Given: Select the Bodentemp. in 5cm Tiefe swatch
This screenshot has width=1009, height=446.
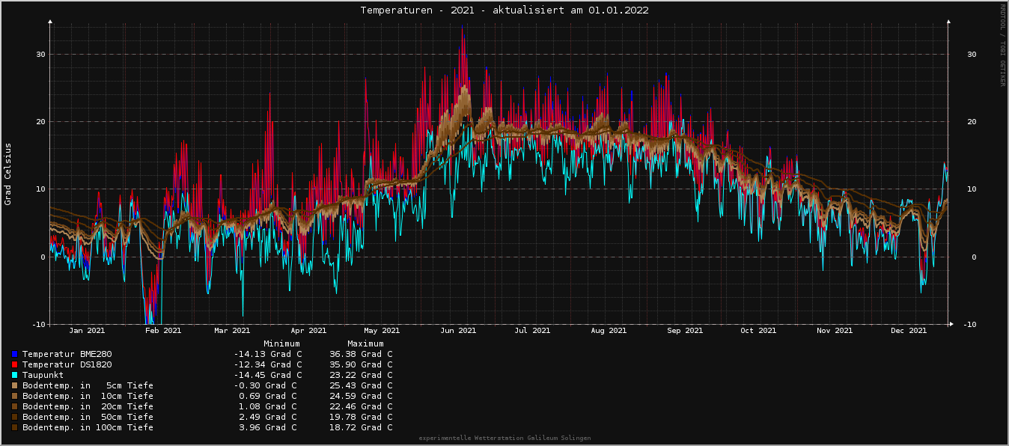Looking at the screenshot, I should [x=15, y=385].
